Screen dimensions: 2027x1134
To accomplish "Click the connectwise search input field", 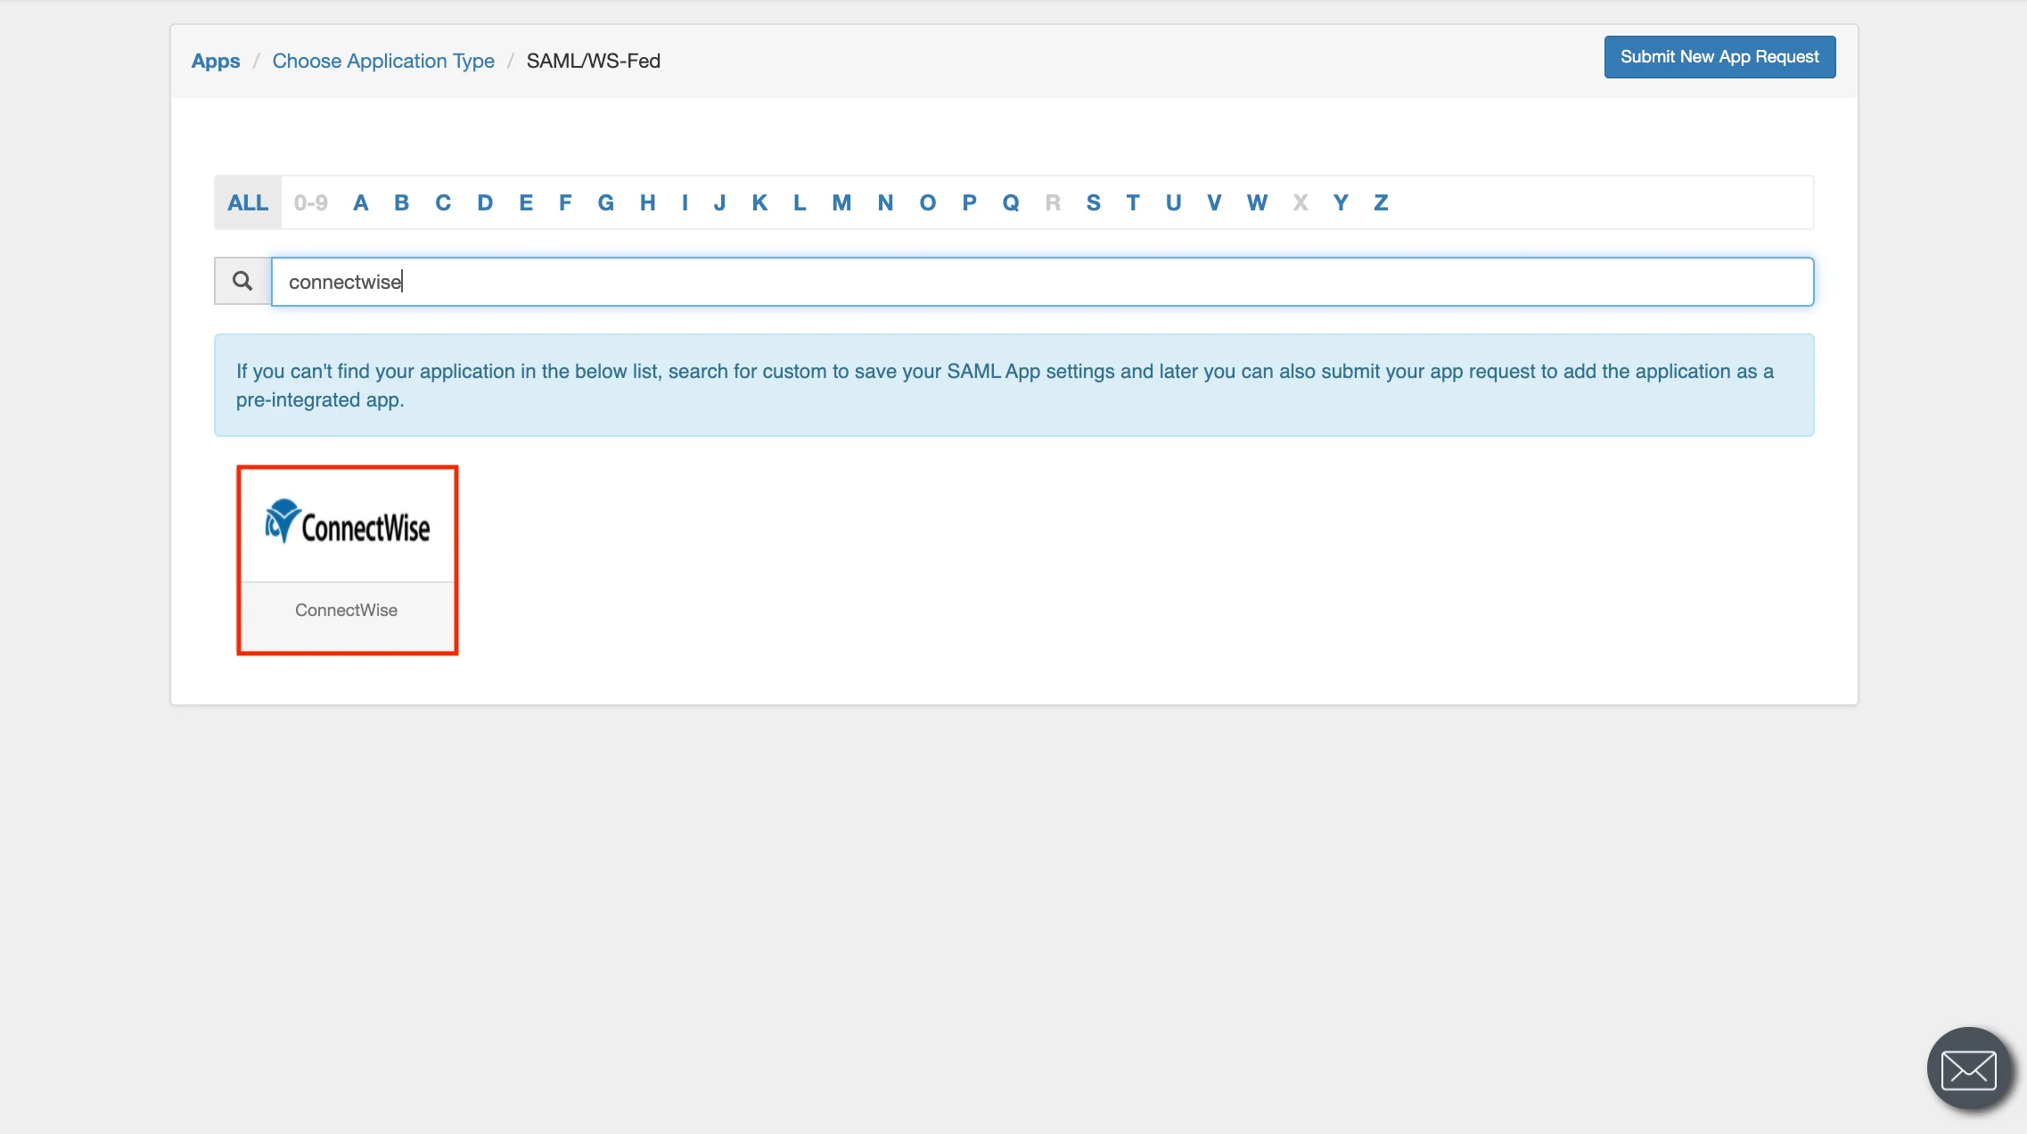I will [1043, 280].
